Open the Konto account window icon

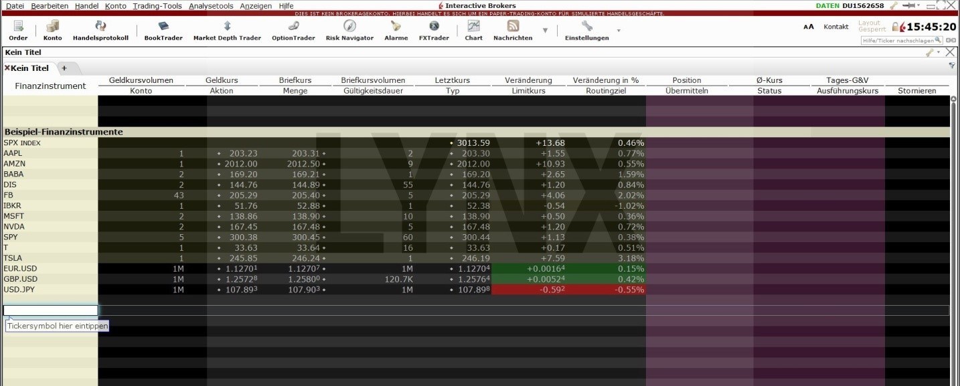click(x=52, y=31)
